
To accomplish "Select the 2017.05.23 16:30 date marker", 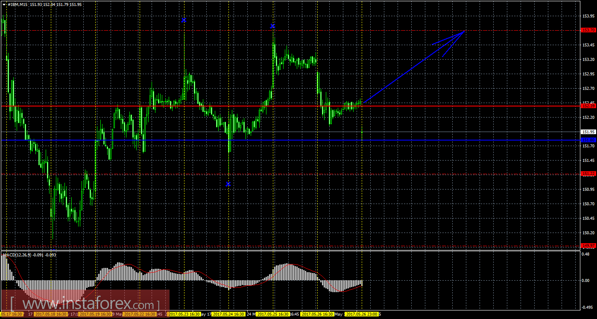I will click(184, 314).
